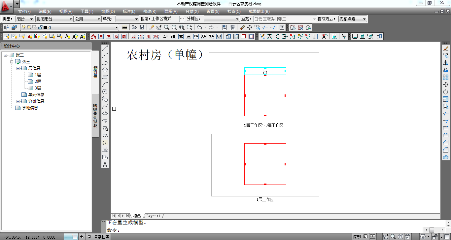Image resolution: width=451 pixels, height=240 pixels.
Task: Open the 提取方式 dropdown showing 内部点选
Action: click(x=353, y=19)
